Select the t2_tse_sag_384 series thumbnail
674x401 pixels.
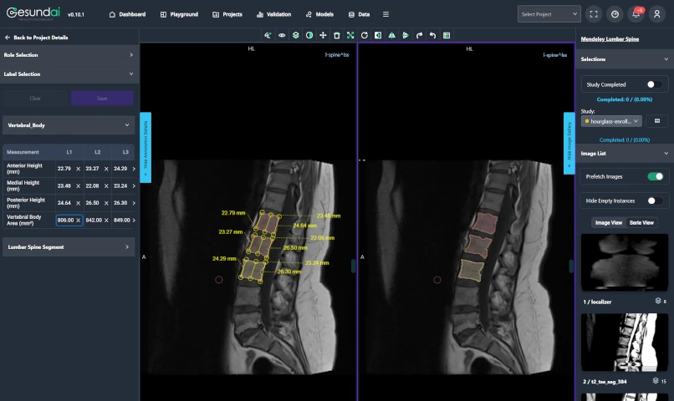click(624, 343)
